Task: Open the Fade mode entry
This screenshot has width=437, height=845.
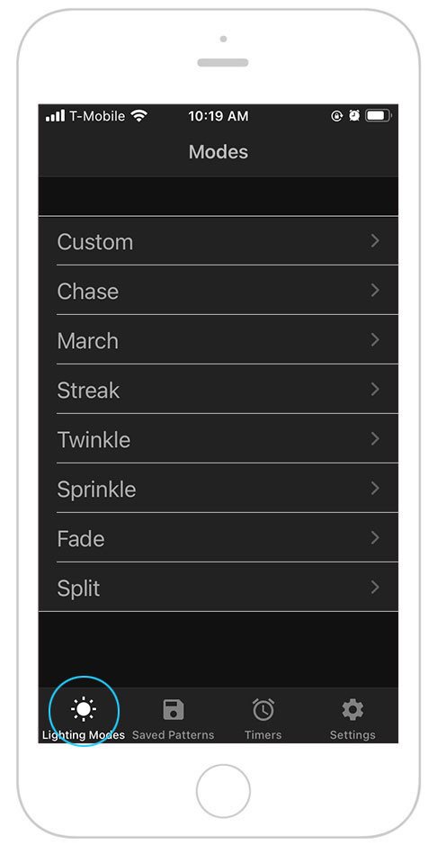Action: tap(218, 538)
